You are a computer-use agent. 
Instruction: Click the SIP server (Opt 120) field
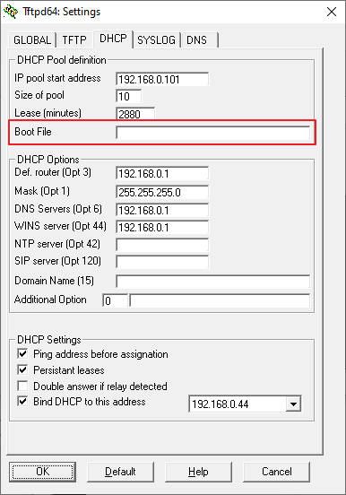162,262
